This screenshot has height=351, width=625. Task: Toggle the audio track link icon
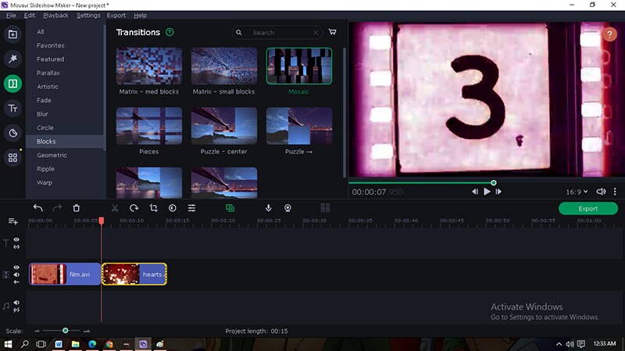(16, 310)
